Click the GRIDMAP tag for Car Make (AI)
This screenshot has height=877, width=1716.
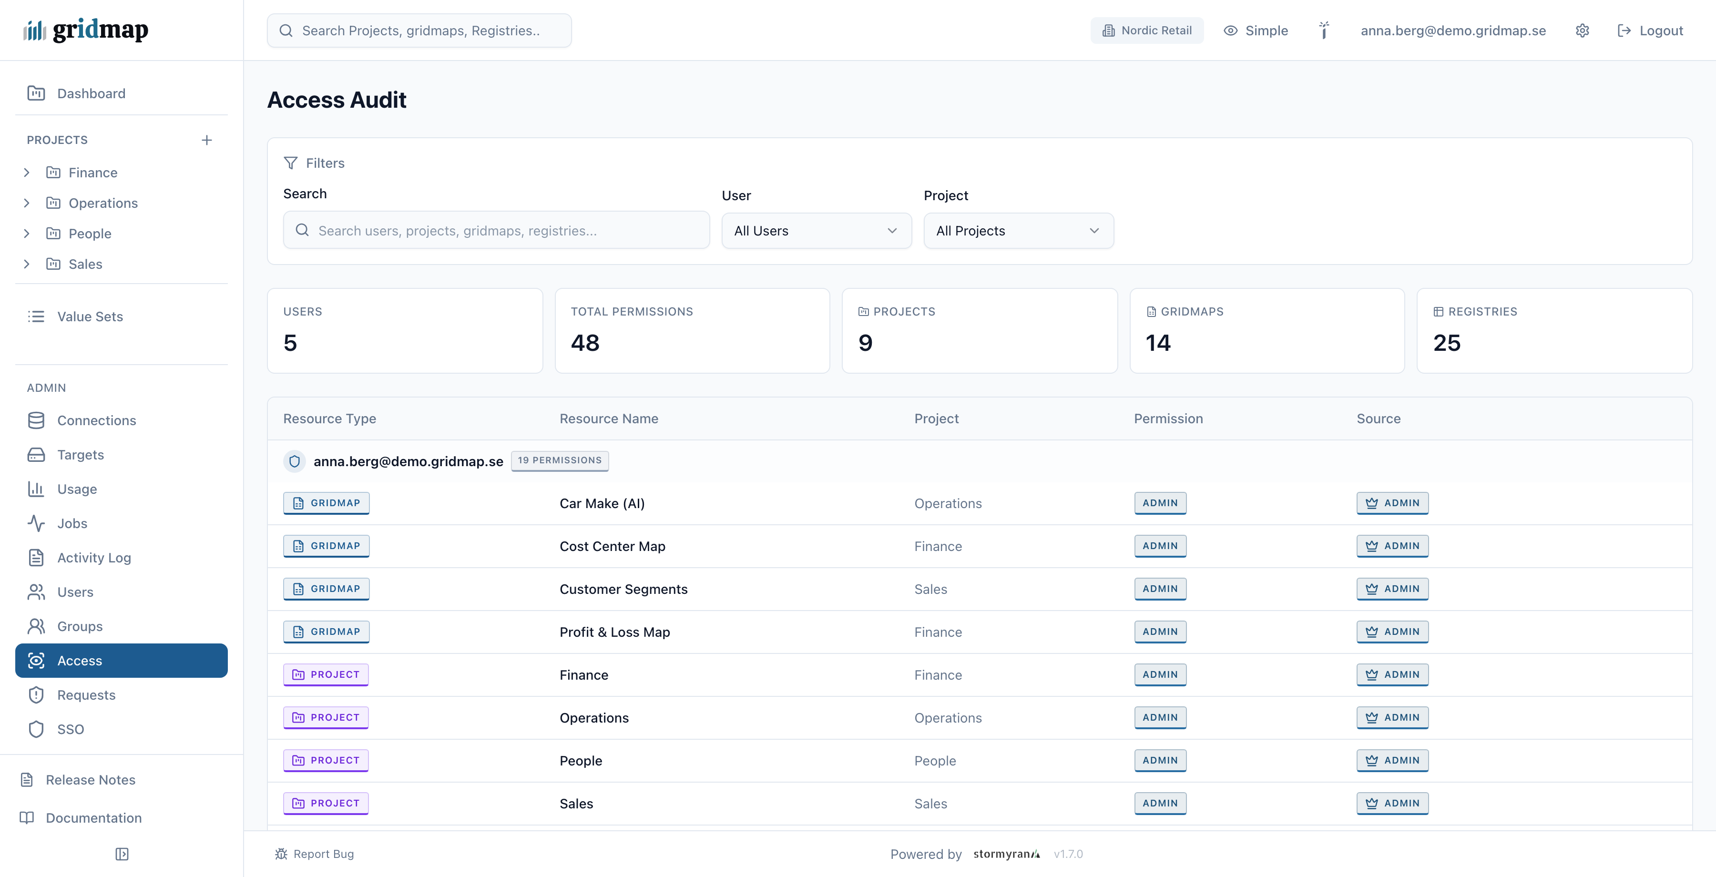coord(327,503)
